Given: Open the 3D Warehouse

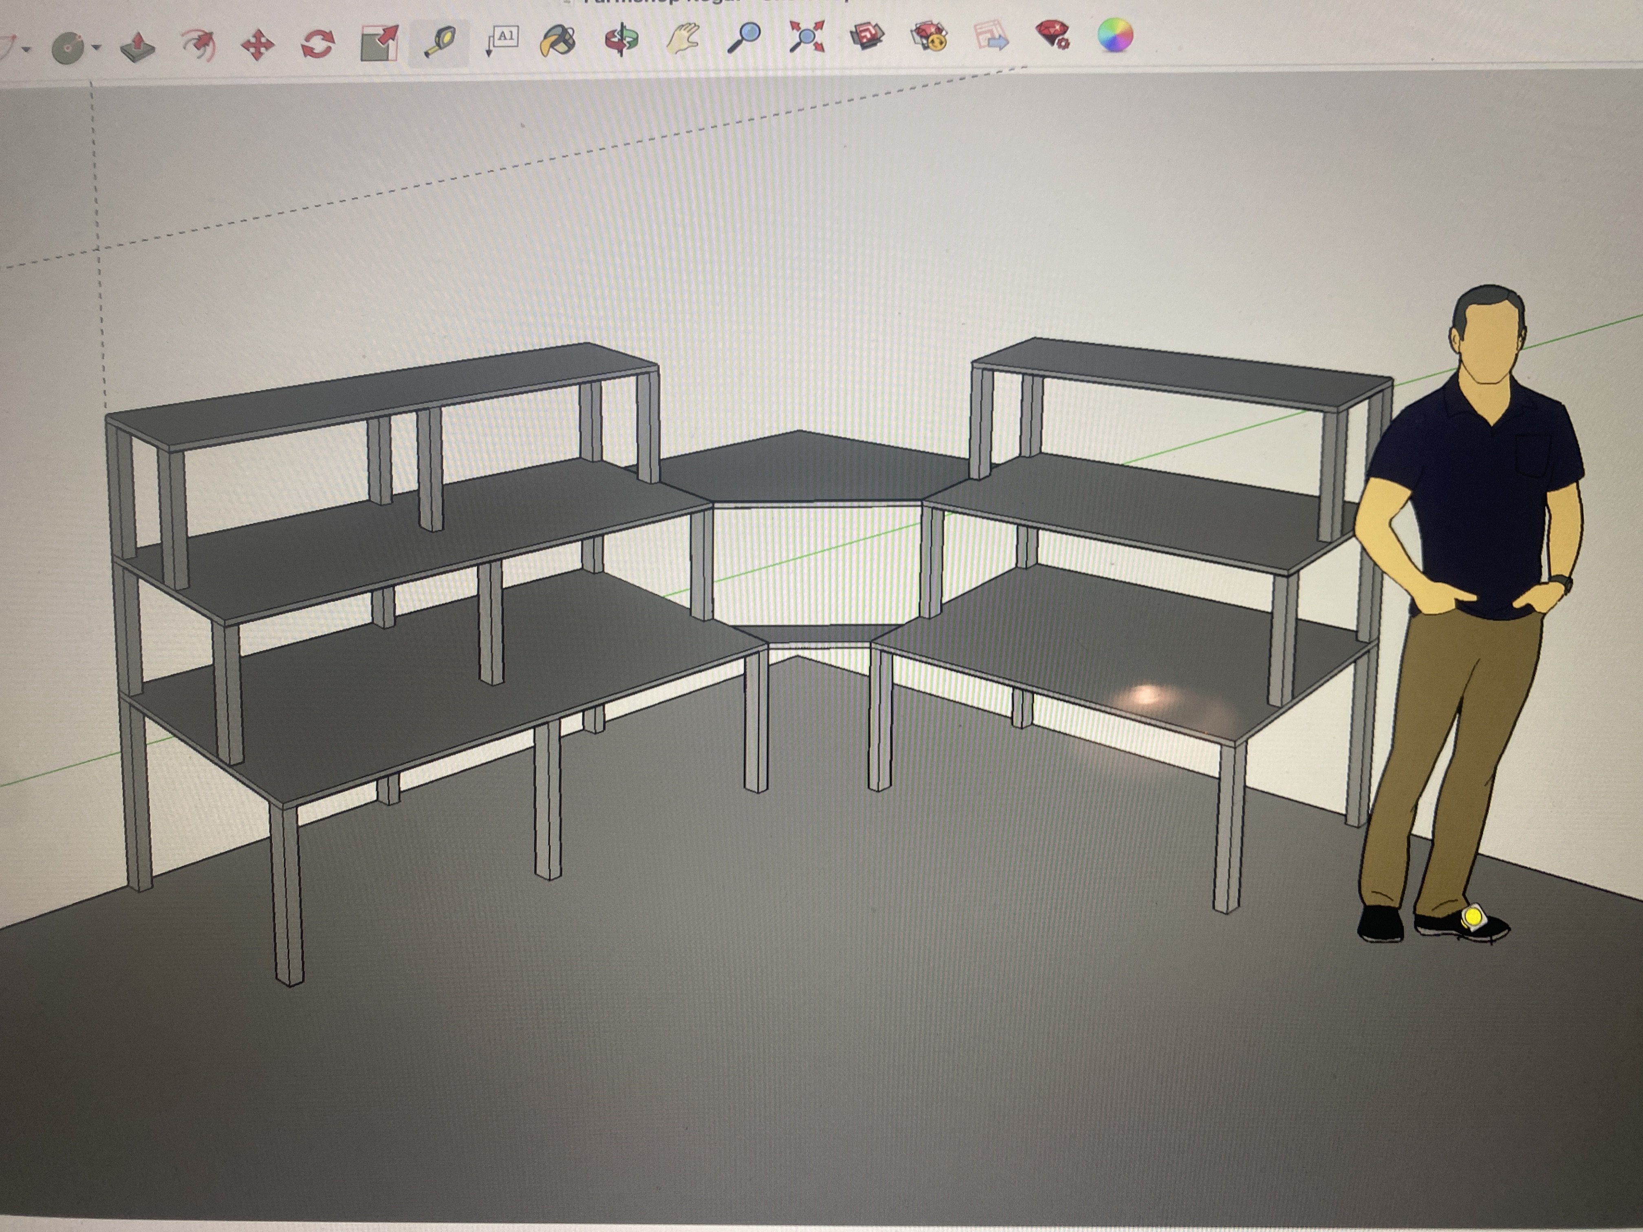Looking at the screenshot, I should pyautogui.click(x=868, y=35).
